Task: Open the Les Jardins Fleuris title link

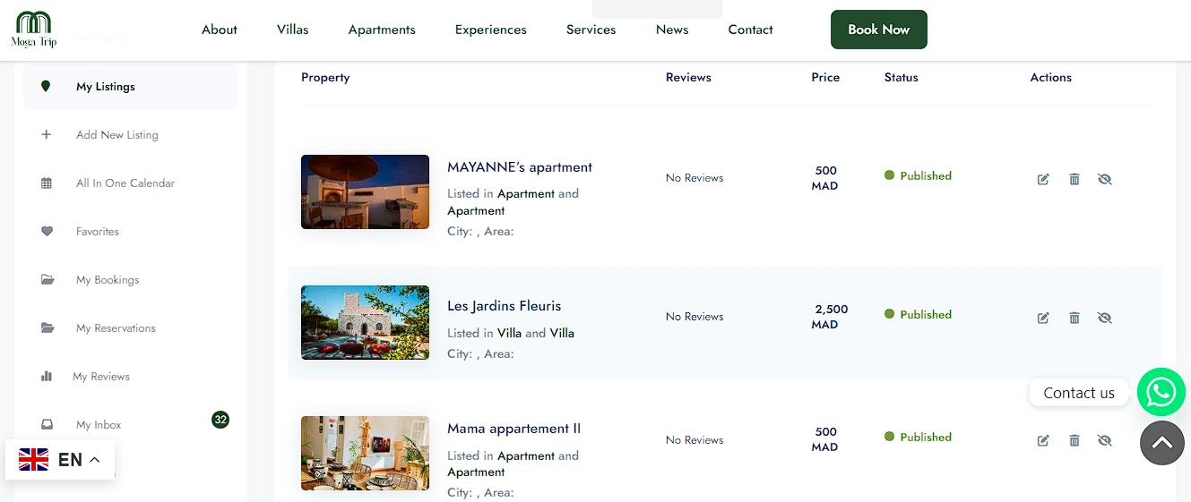Action: coord(504,306)
